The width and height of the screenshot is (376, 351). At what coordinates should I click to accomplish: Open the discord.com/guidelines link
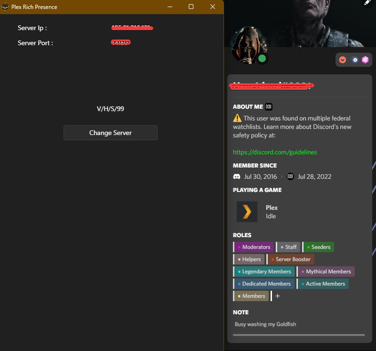point(275,152)
